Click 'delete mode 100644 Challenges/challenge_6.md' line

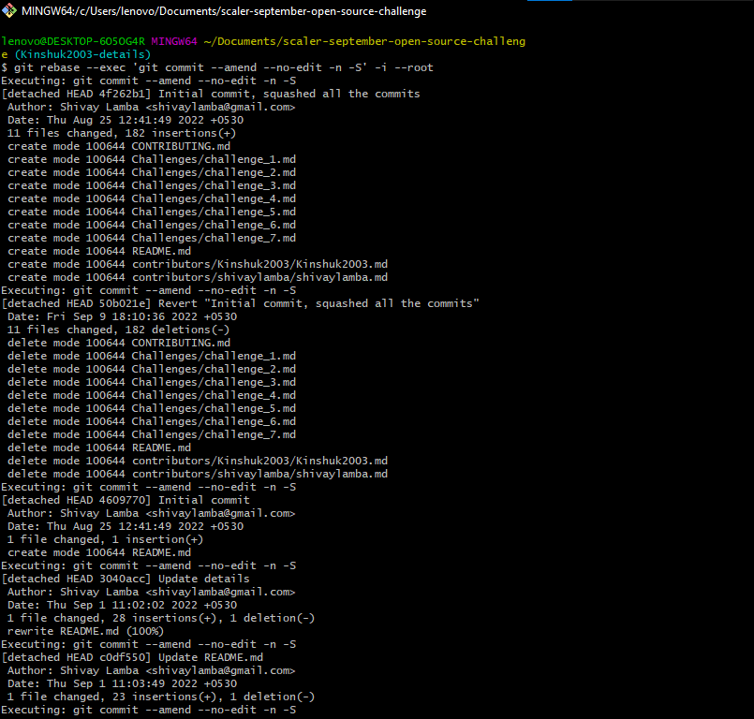[x=152, y=421]
